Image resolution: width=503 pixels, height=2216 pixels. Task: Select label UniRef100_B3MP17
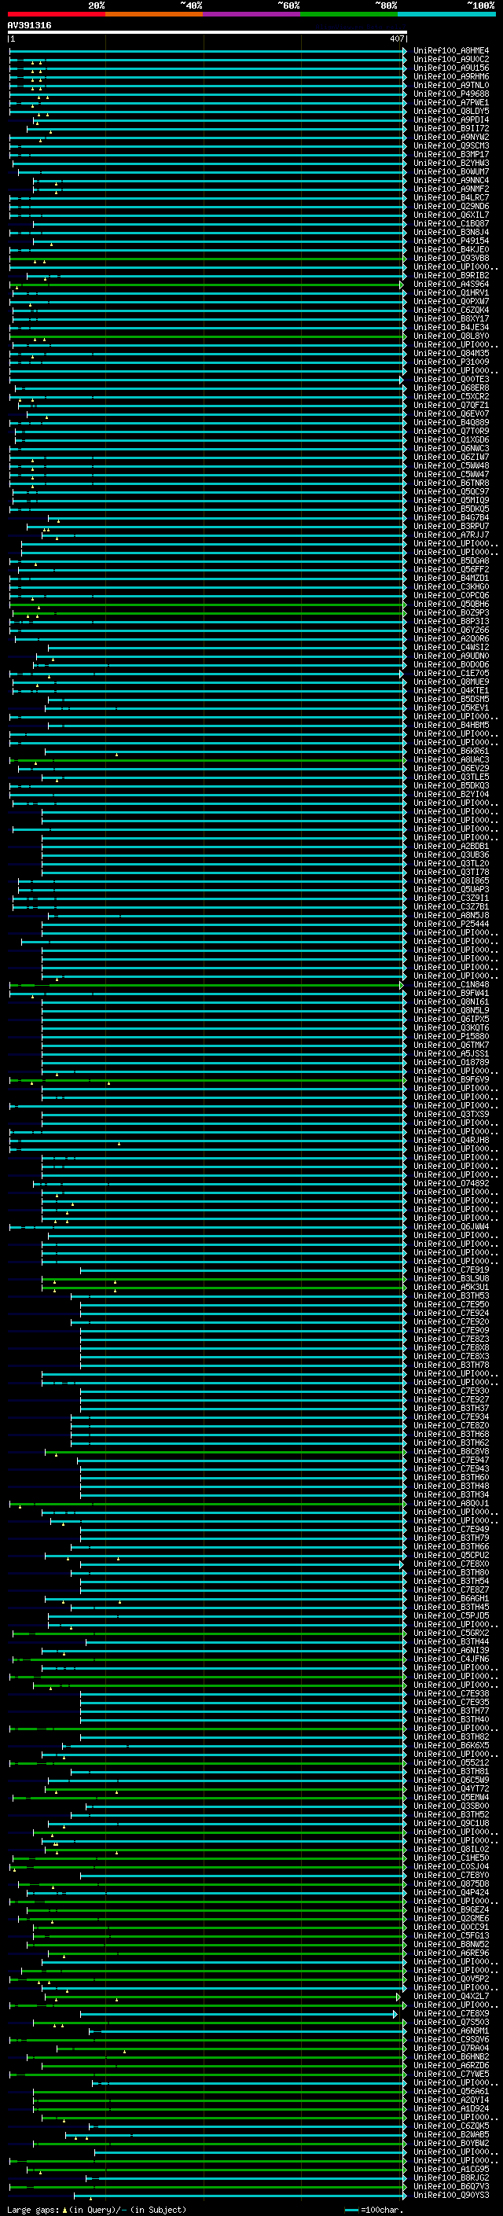click(x=451, y=155)
